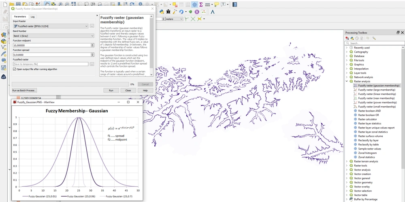Viewport: 405px width, 202px height.
Task: Open the Python console icon
Action: pyautogui.click(x=162, y=12)
